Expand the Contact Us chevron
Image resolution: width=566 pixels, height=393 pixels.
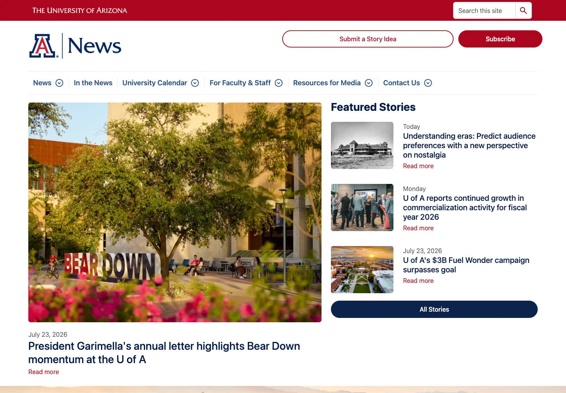coord(428,83)
